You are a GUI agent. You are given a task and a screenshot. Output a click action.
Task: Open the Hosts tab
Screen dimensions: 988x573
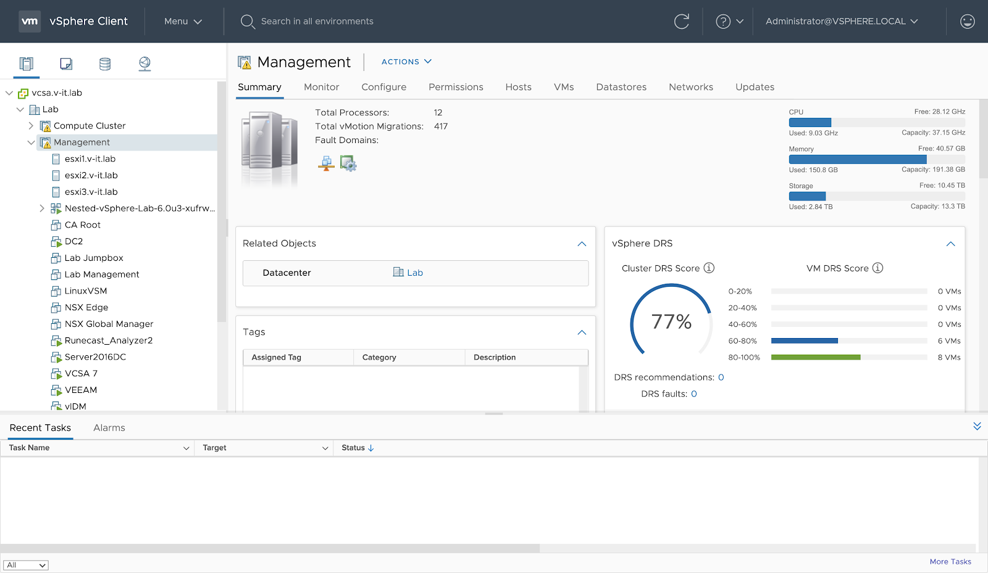pyautogui.click(x=518, y=87)
